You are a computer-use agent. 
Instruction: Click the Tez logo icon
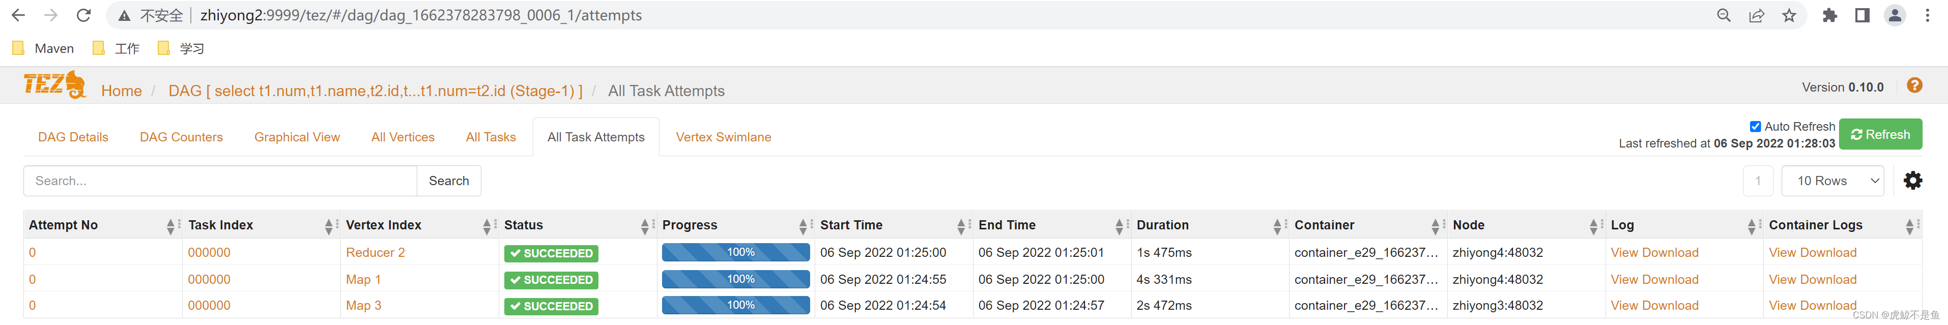pos(54,84)
